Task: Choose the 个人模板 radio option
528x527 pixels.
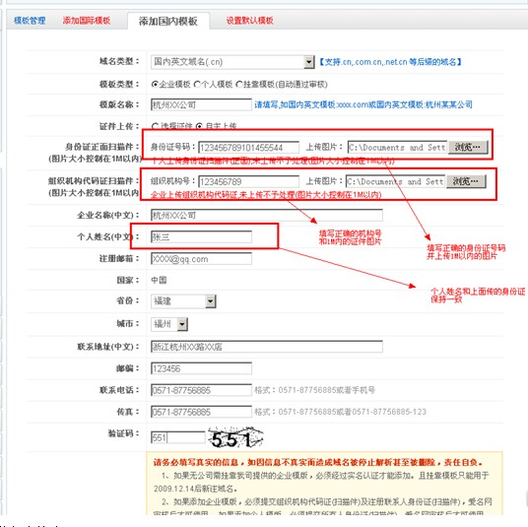Action: pos(197,84)
